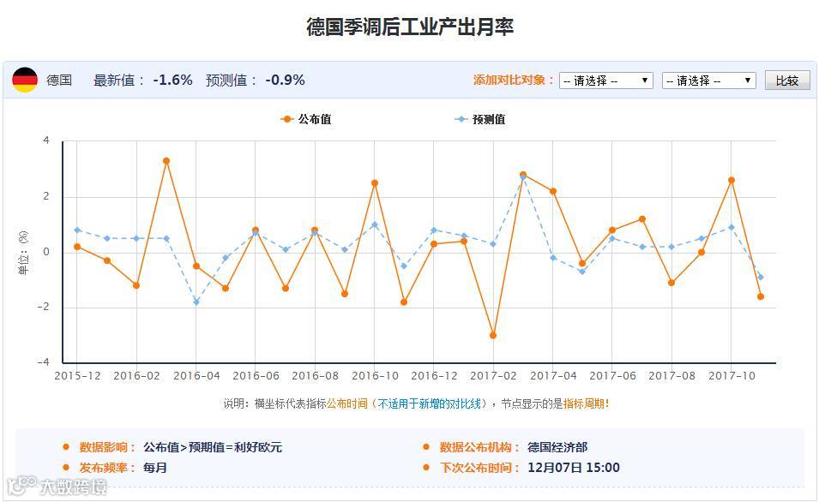
Task: Click the orange 公布值 legend marker
Action: (286, 119)
